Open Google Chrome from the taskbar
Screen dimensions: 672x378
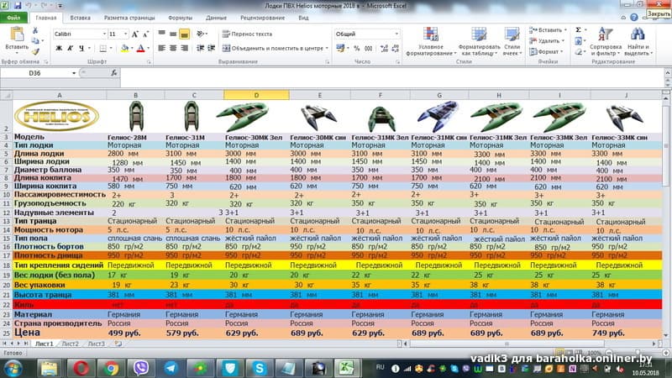point(112,368)
